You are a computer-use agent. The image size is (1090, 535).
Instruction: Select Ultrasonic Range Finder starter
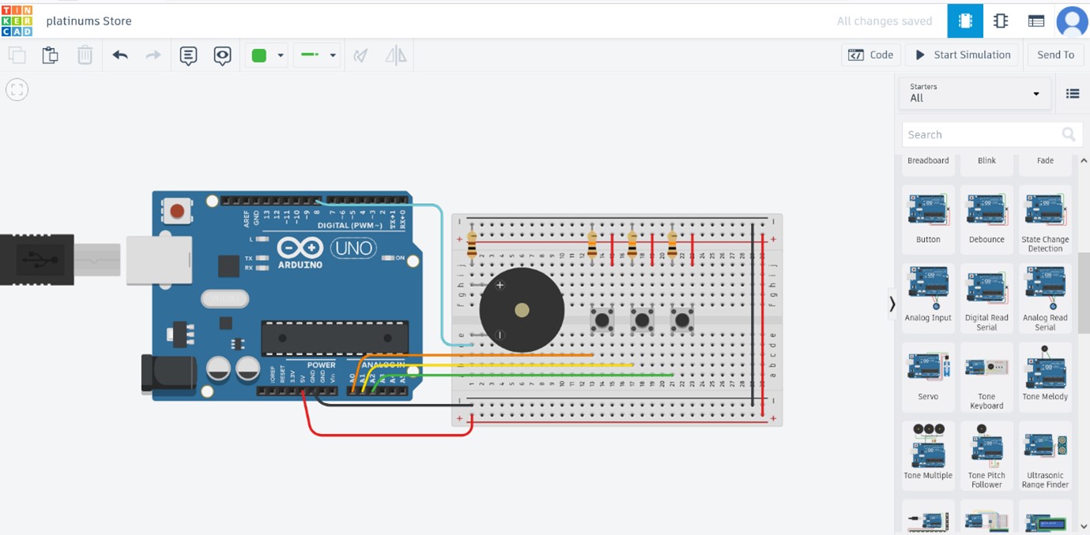(x=1045, y=457)
